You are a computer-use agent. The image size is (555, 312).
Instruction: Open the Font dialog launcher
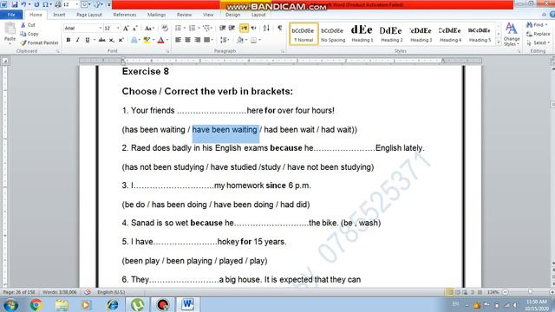click(167, 52)
